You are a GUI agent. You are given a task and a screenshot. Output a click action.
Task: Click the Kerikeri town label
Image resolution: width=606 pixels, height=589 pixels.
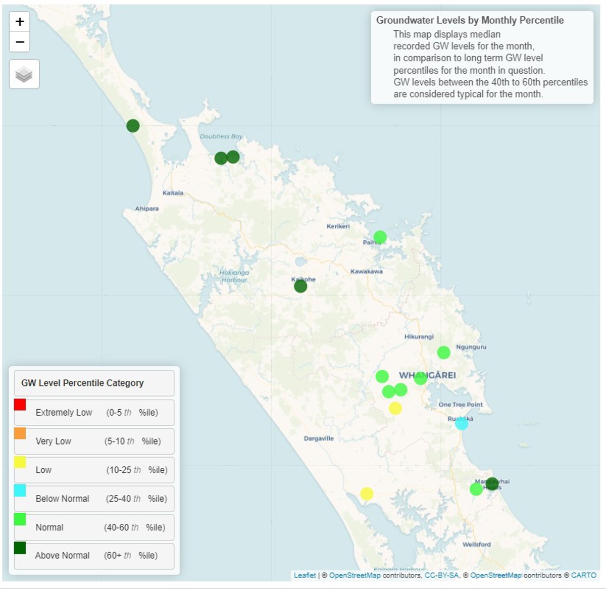click(338, 226)
